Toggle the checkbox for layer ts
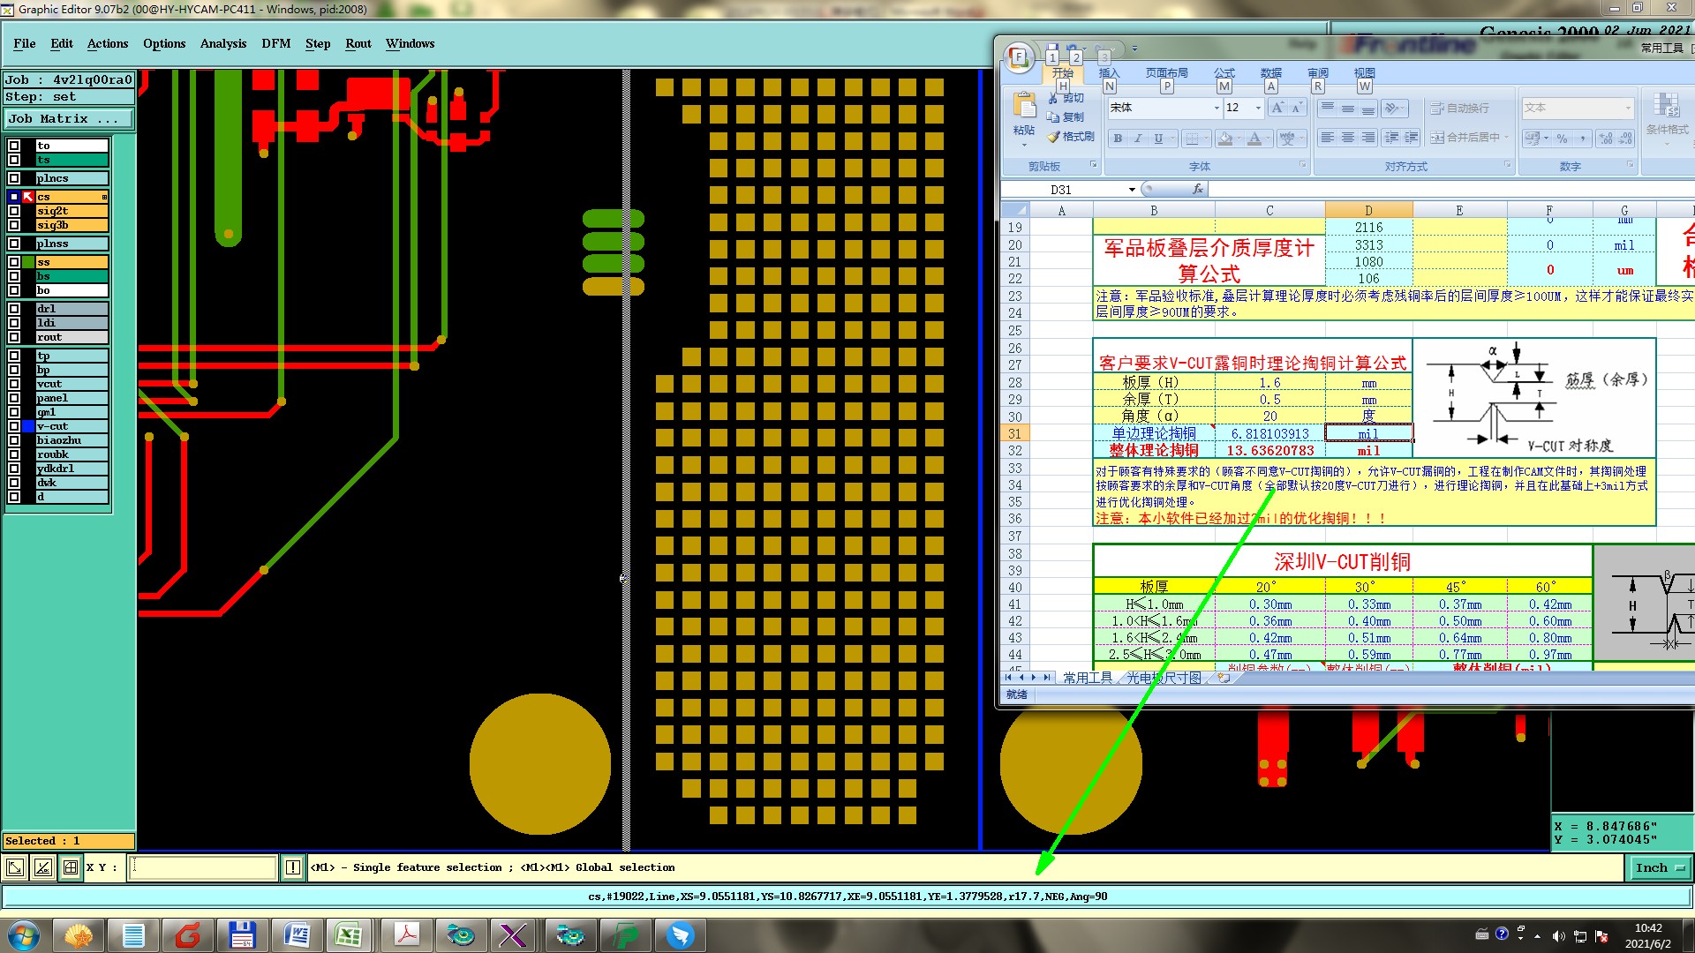Viewport: 1695px width, 953px height. [x=14, y=160]
